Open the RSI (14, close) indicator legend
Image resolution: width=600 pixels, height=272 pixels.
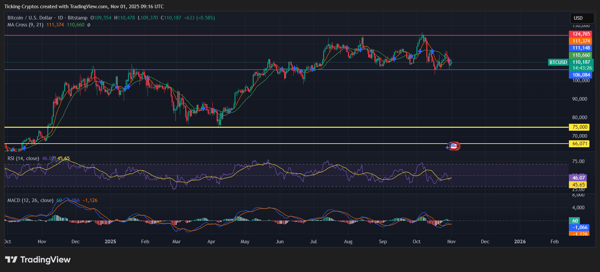[23, 158]
